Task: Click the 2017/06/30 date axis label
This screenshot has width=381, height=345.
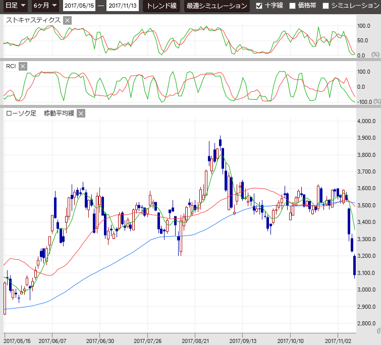Action: pos(100,341)
